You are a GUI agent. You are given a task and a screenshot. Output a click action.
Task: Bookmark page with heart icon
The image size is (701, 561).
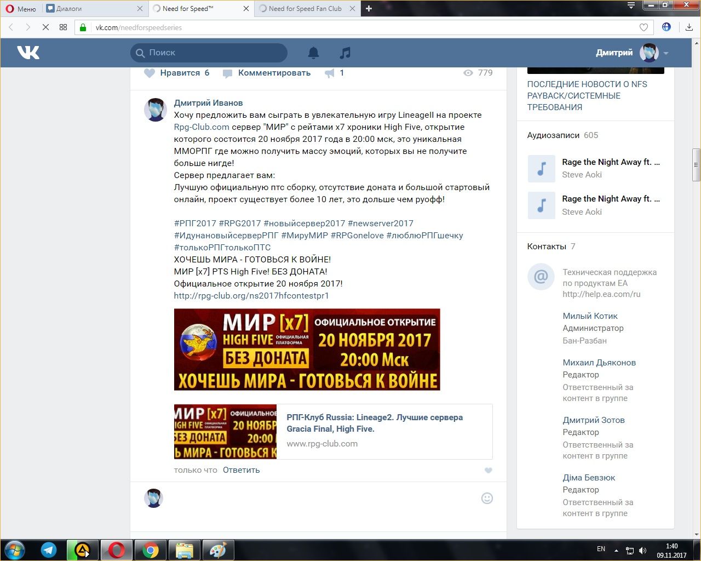coord(643,27)
